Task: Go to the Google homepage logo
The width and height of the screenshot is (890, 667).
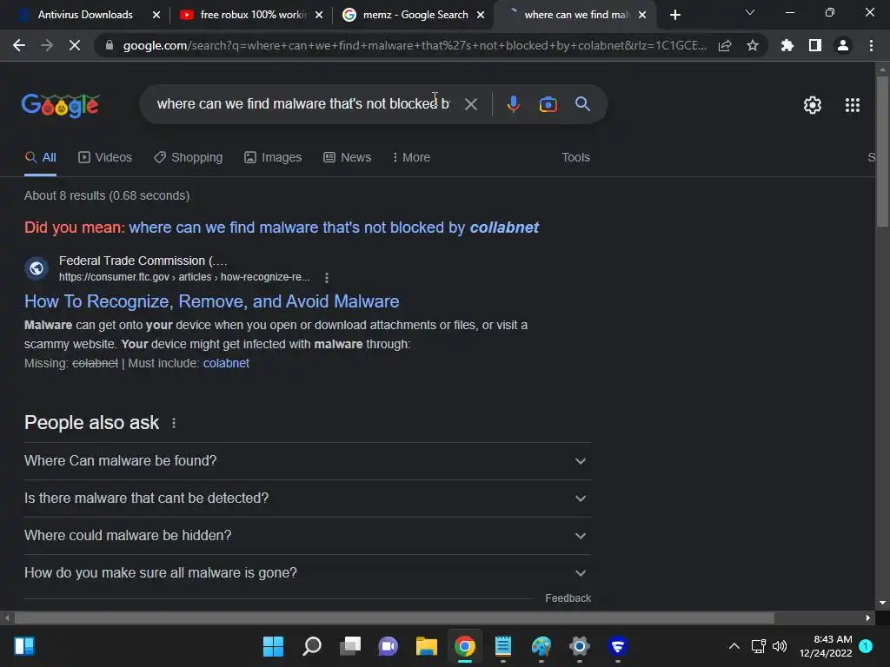Action: click(60, 105)
